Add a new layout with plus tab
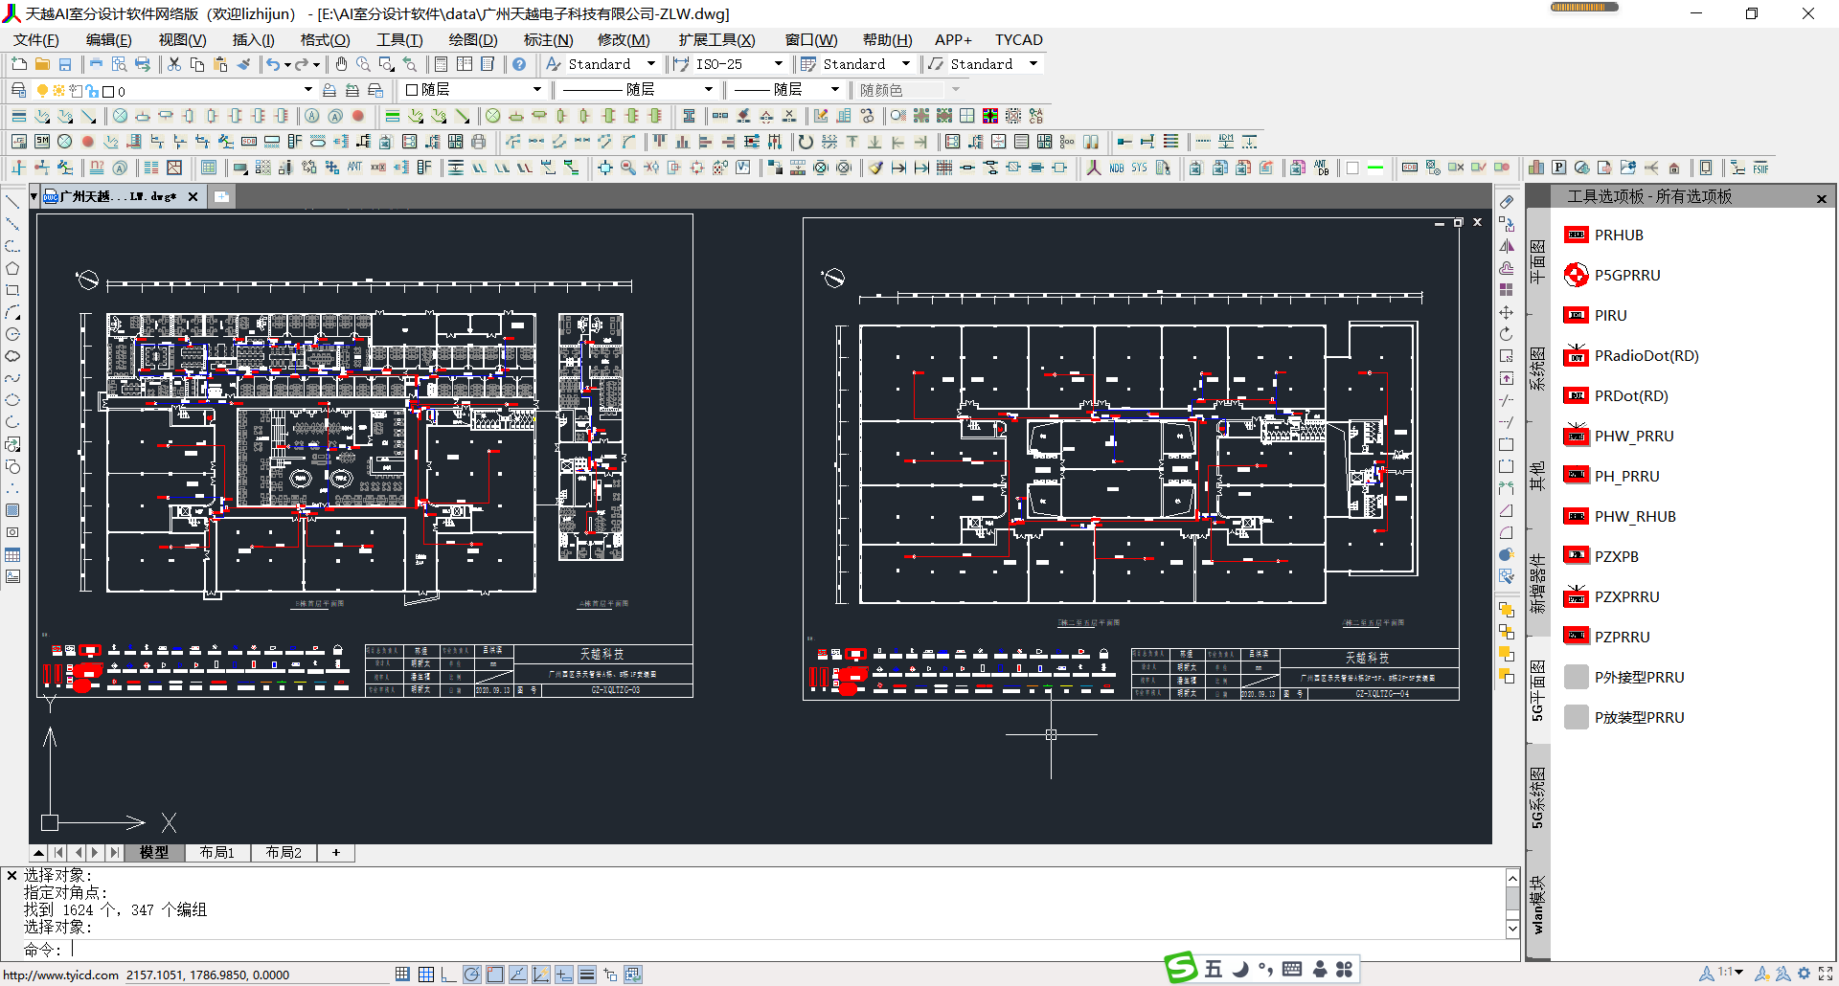 (x=336, y=852)
